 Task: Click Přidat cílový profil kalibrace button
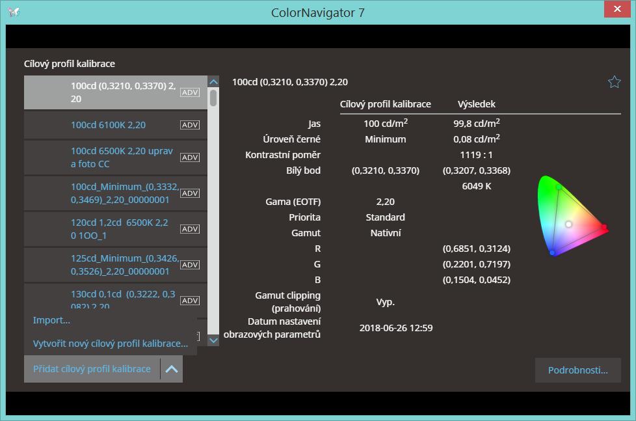click(x=92, y=369)
